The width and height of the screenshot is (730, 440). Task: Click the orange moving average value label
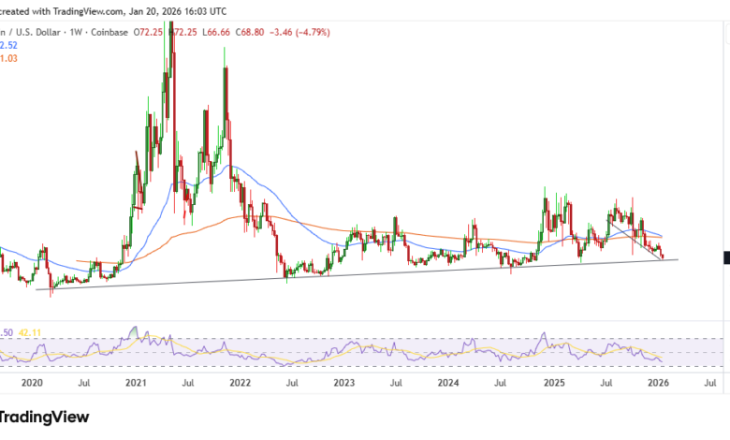click(8, 57)
